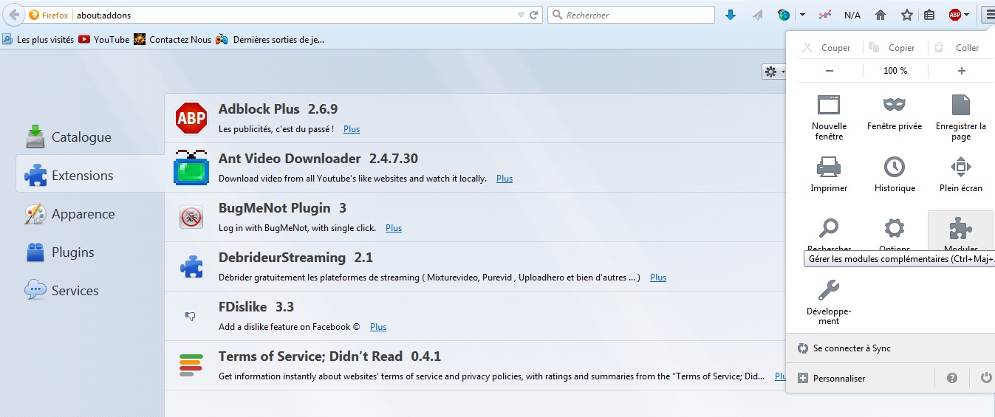Image resolution: width=995 pixels, height=417 pixels.
Task: Click the N/A toolbar indicator
Action: click(852, 15)
